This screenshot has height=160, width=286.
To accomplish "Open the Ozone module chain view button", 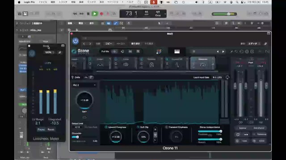I will [177, 52].
